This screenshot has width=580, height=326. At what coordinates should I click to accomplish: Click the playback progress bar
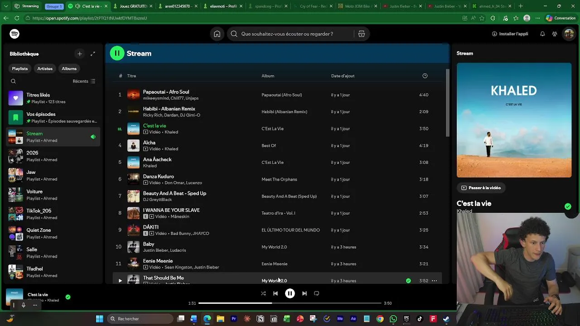[x=290, y=303]
